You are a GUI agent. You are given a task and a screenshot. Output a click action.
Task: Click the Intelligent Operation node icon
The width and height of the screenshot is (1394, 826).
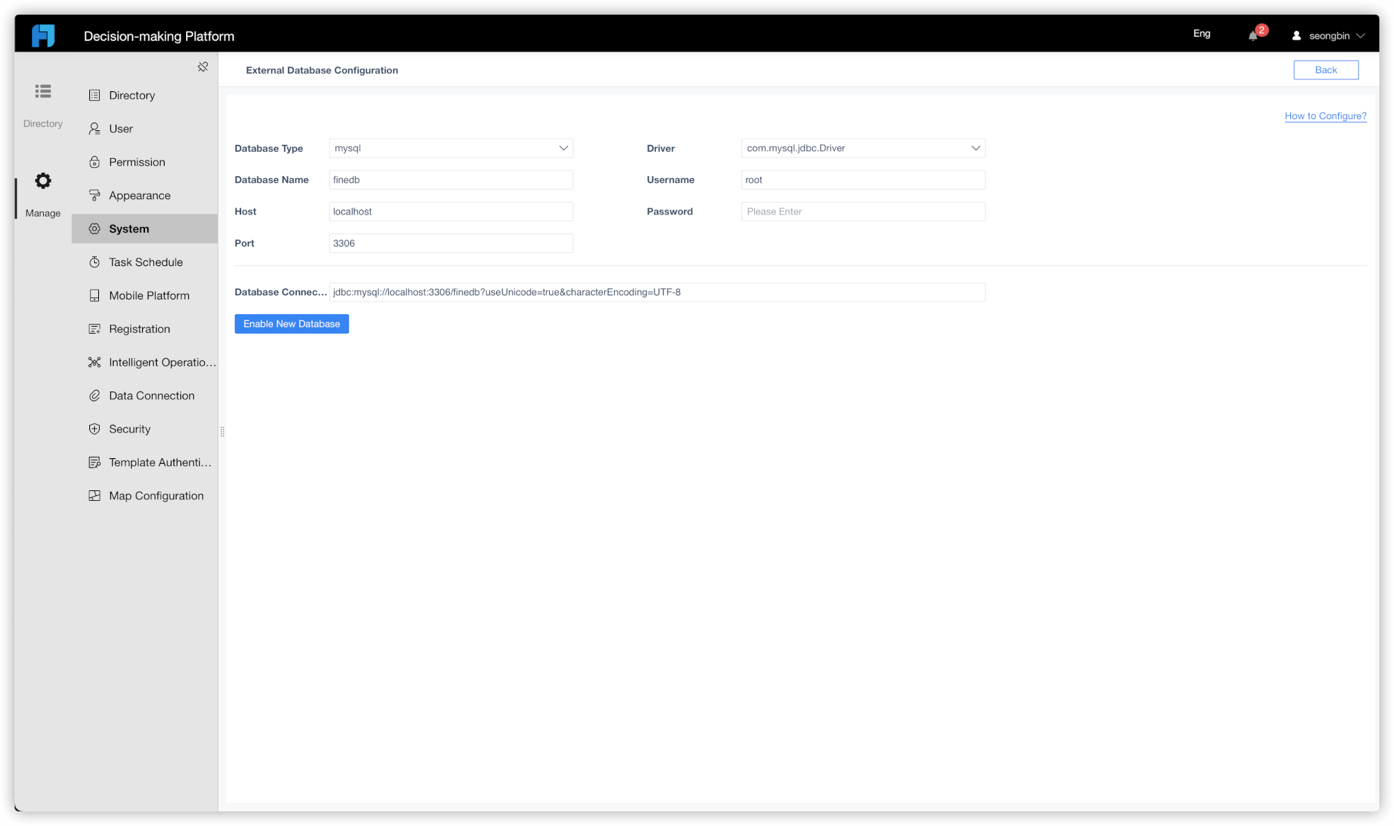point(95,362)
